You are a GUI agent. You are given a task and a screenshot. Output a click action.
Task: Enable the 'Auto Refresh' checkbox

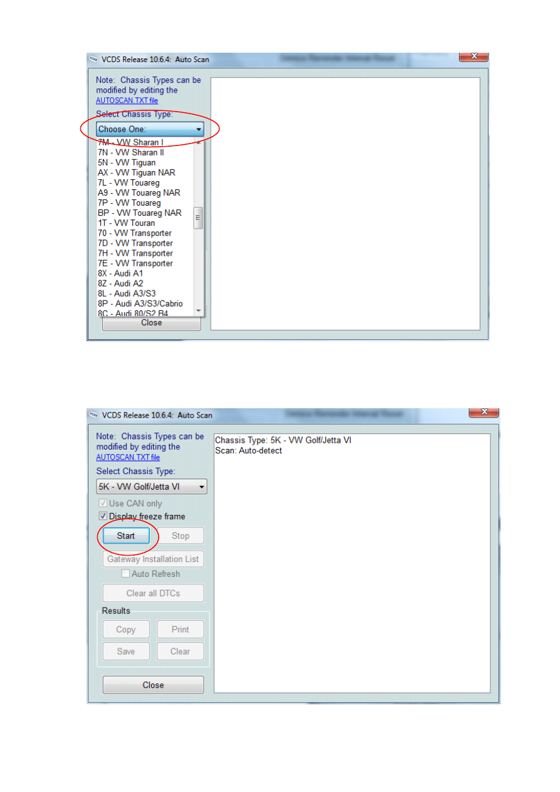126,574
